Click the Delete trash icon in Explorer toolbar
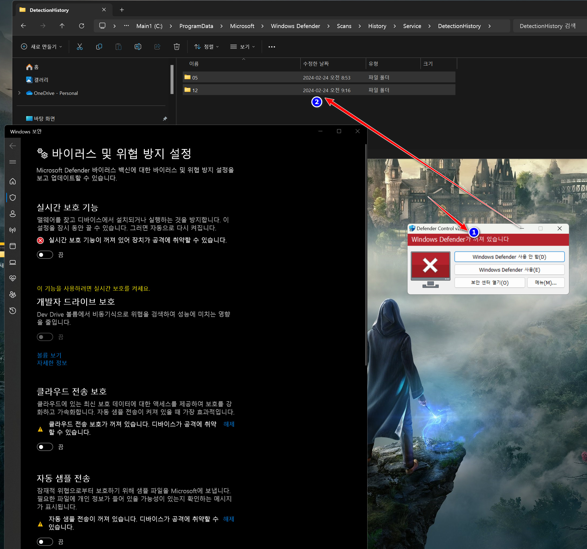Viewport: 587px width, 549px height. [176, 47]
